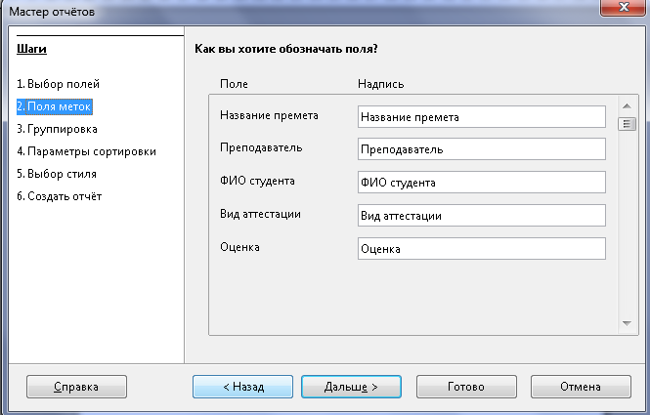The height and width of the screenshot is (415, 650).
Task: Select step 5 Выбор стиля
Action: click(x=57, y=174)
